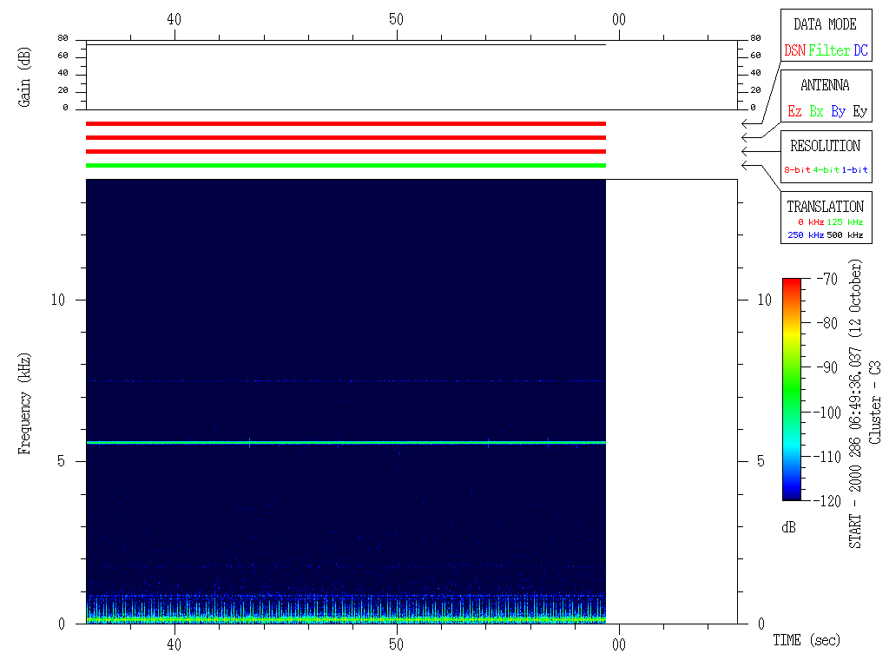889x667 pixels.
Task: Click the topmost red data mode bar
Action: coord(346,123)
